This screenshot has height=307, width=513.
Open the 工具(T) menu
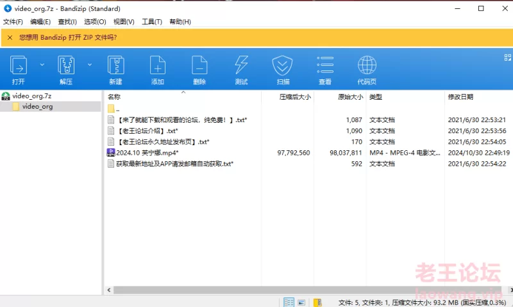[152, 22]
